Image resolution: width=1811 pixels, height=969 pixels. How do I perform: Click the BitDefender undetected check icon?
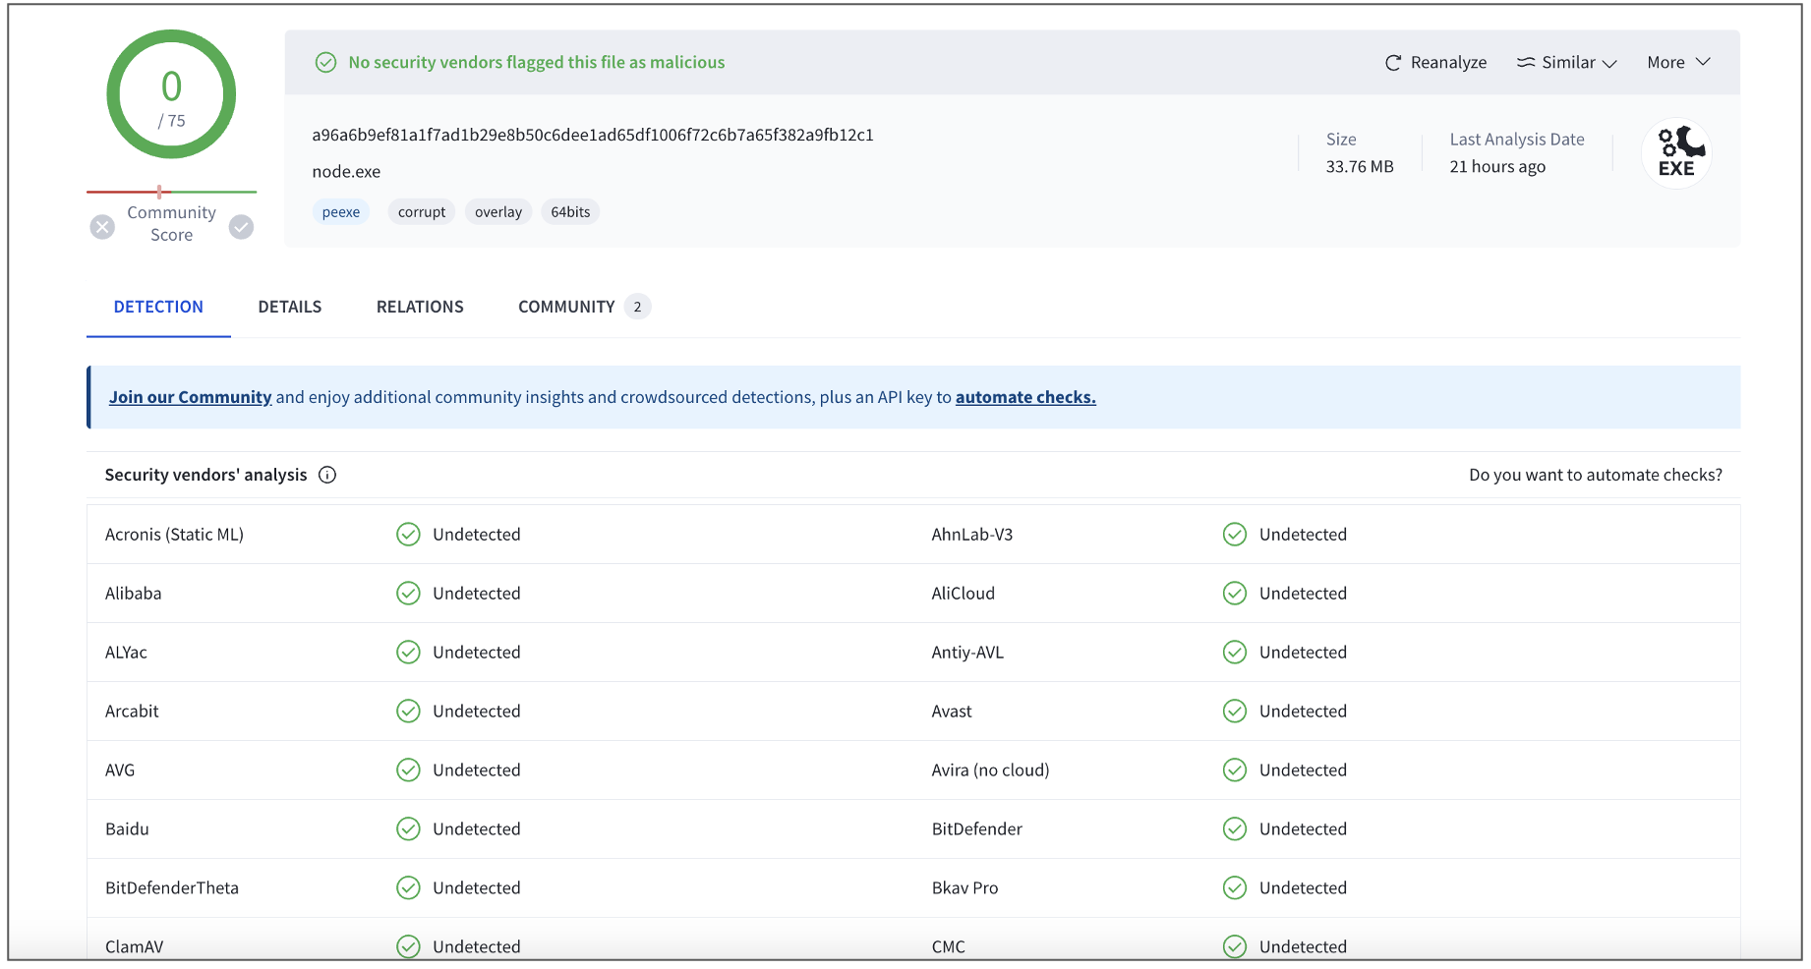pos(1234,829)
